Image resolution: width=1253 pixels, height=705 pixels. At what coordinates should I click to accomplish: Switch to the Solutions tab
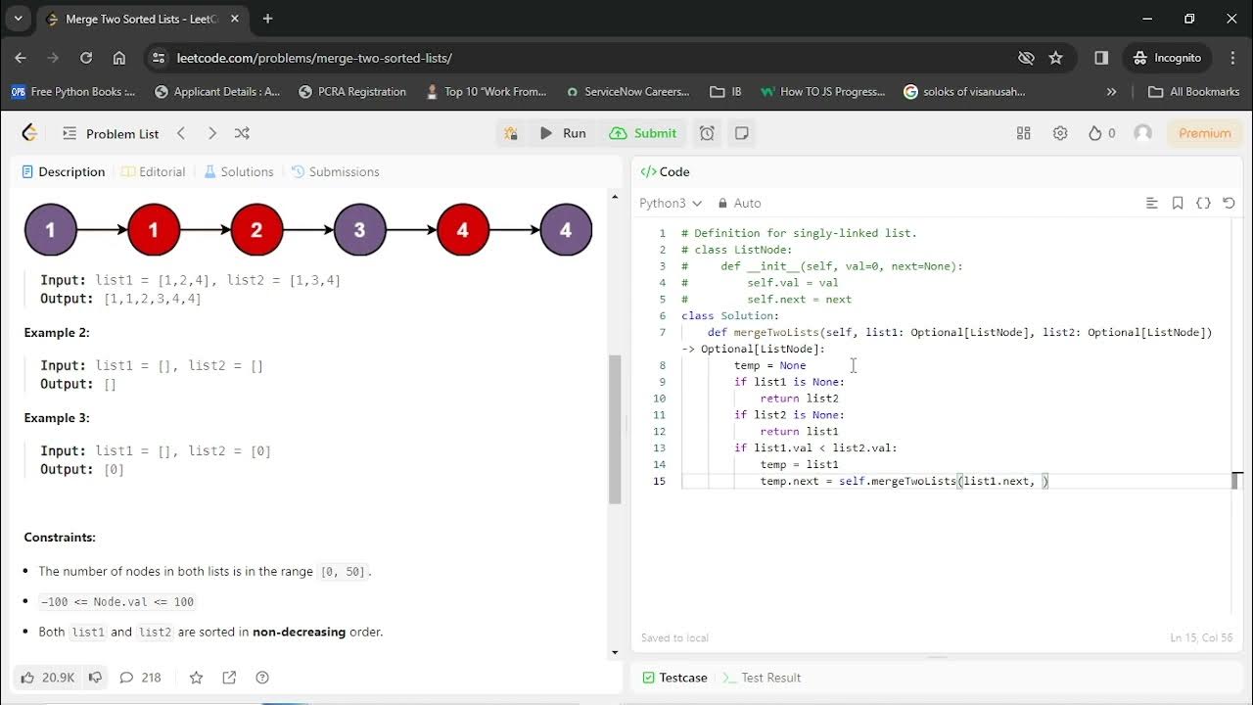click(239, 171)
